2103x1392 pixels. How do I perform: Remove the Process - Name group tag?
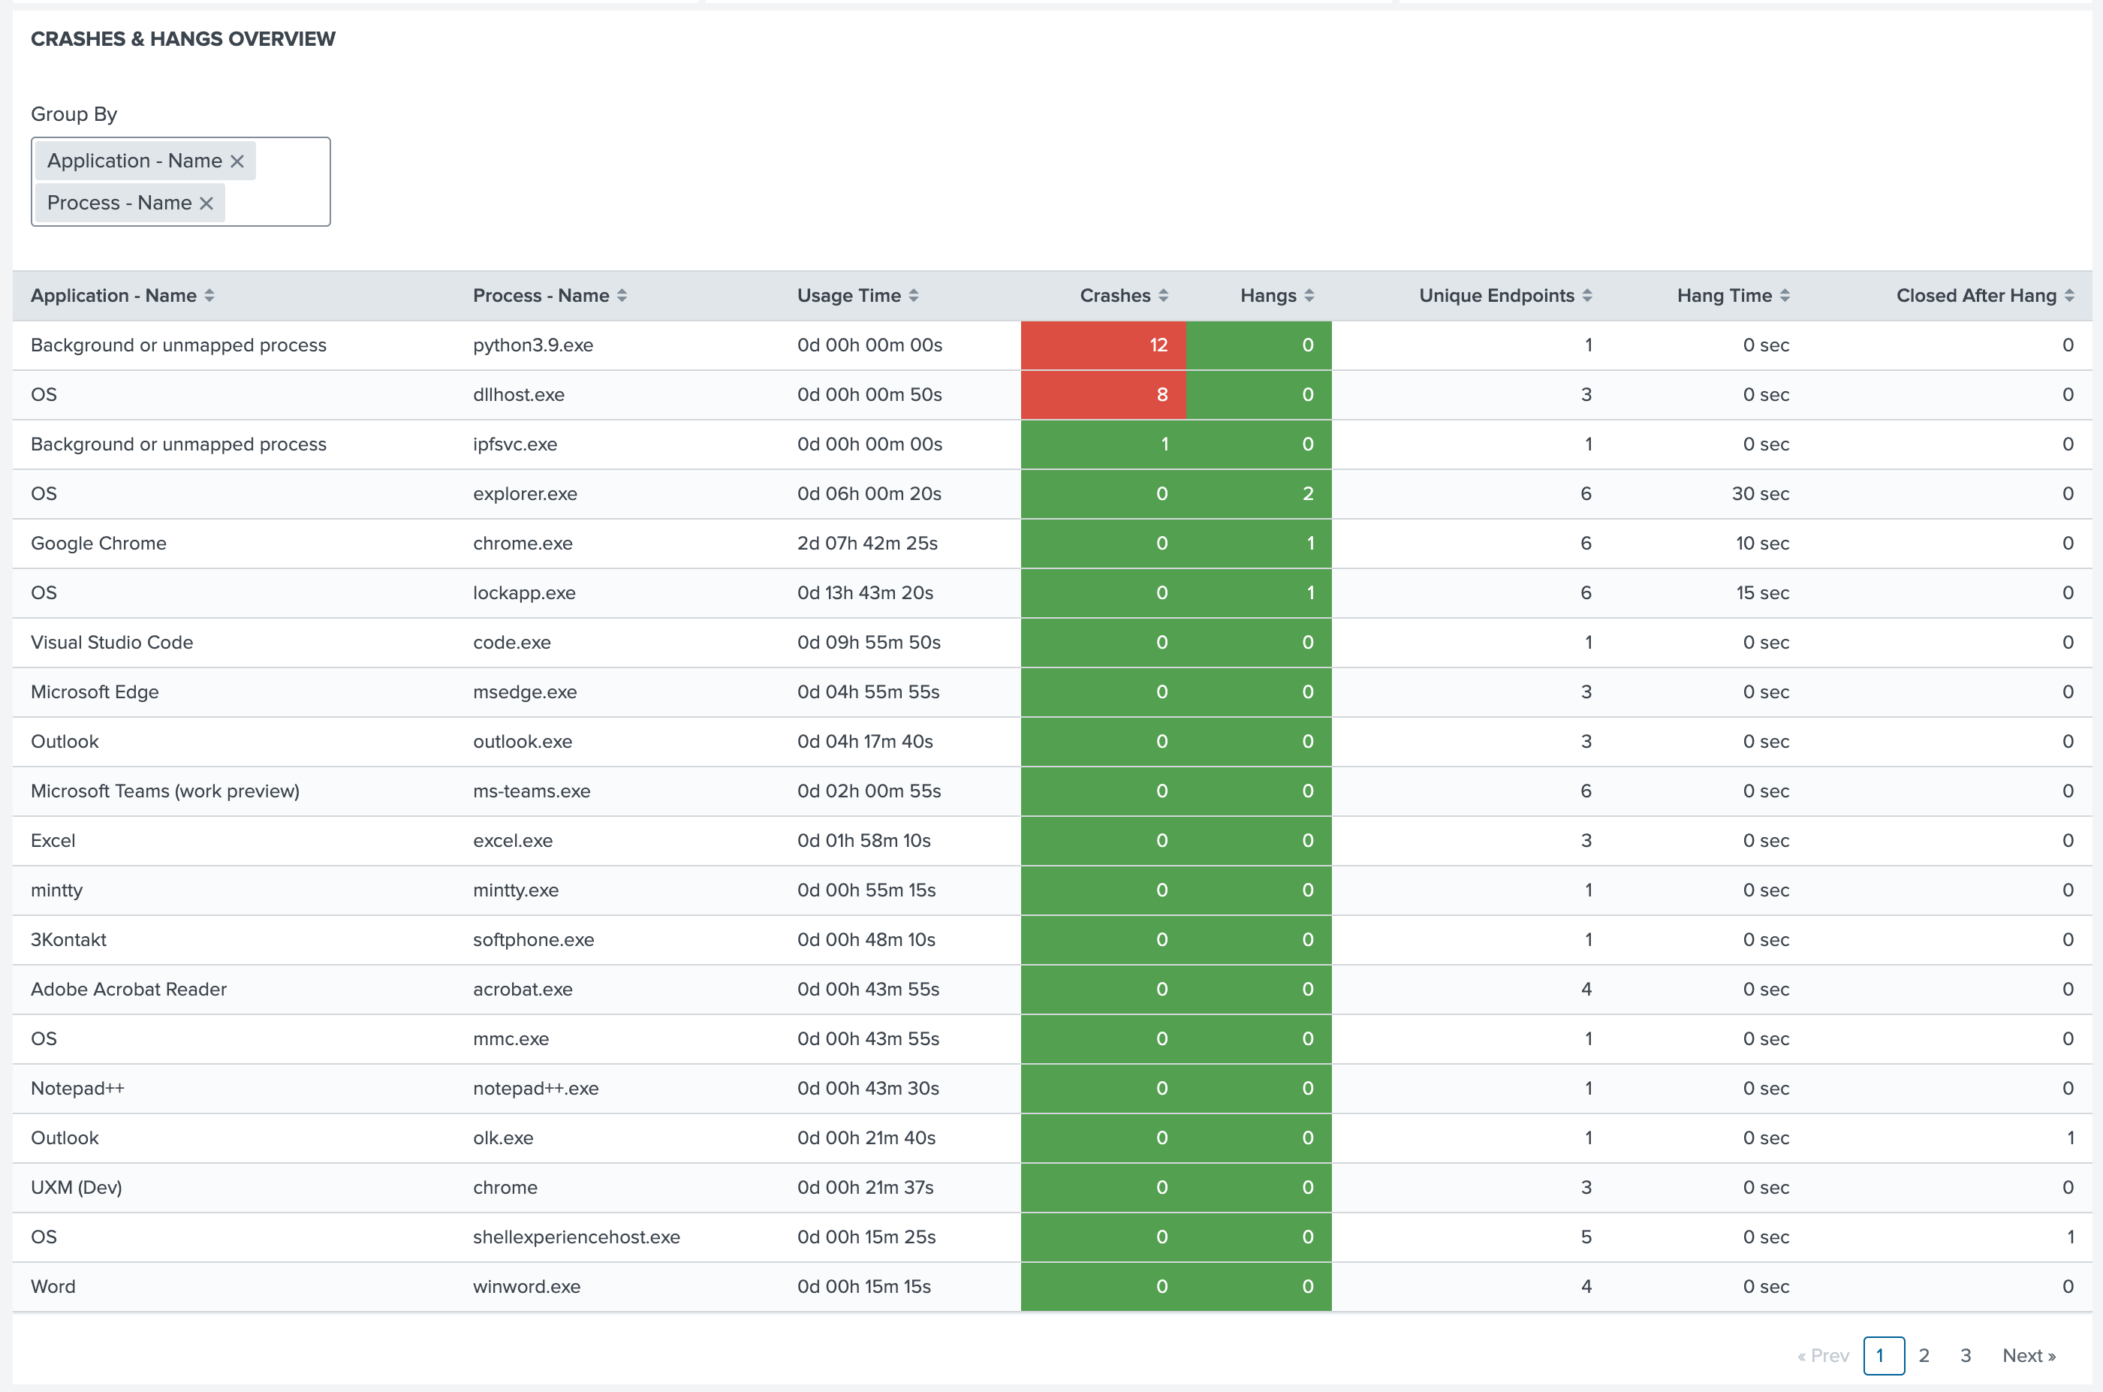pyautogui.click(x=206, y=203)
